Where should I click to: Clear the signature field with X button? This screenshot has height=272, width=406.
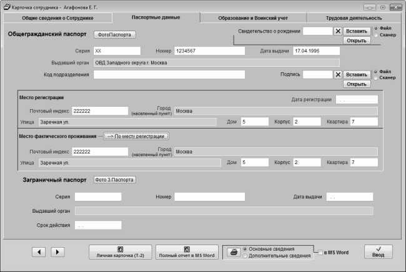coord(338,75)
